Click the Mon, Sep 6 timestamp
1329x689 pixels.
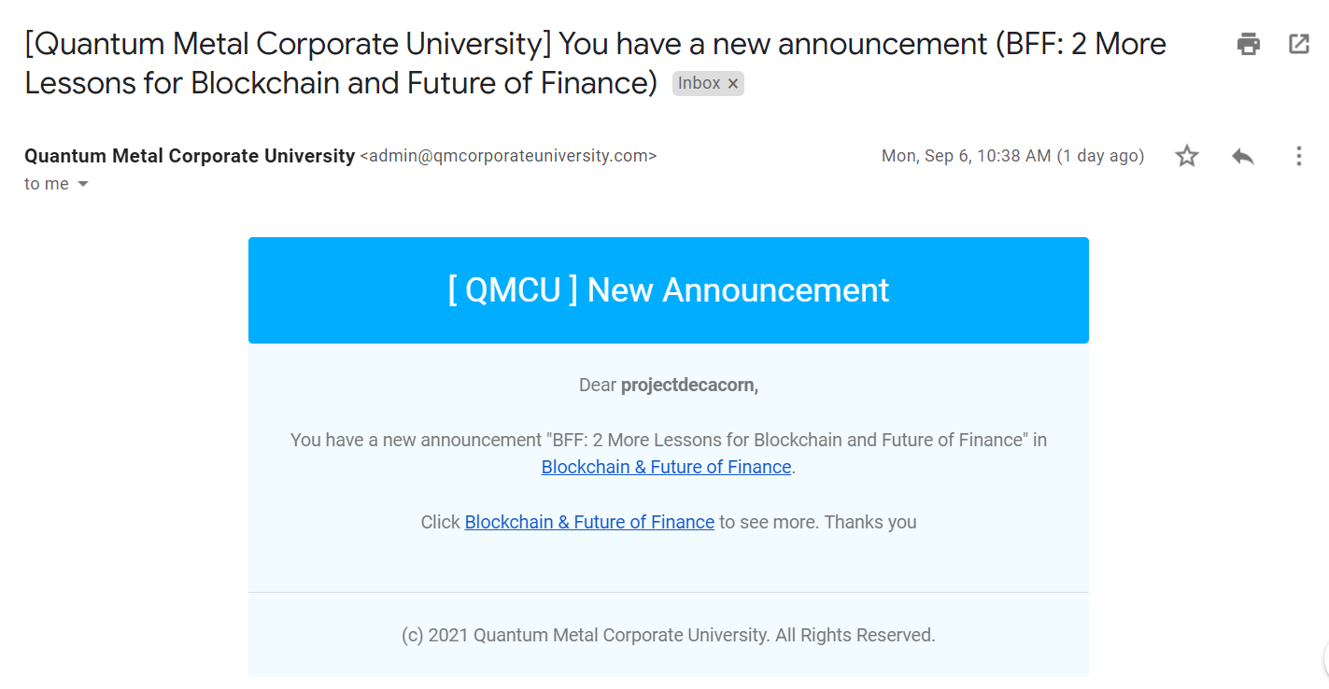coord(1012,156)
